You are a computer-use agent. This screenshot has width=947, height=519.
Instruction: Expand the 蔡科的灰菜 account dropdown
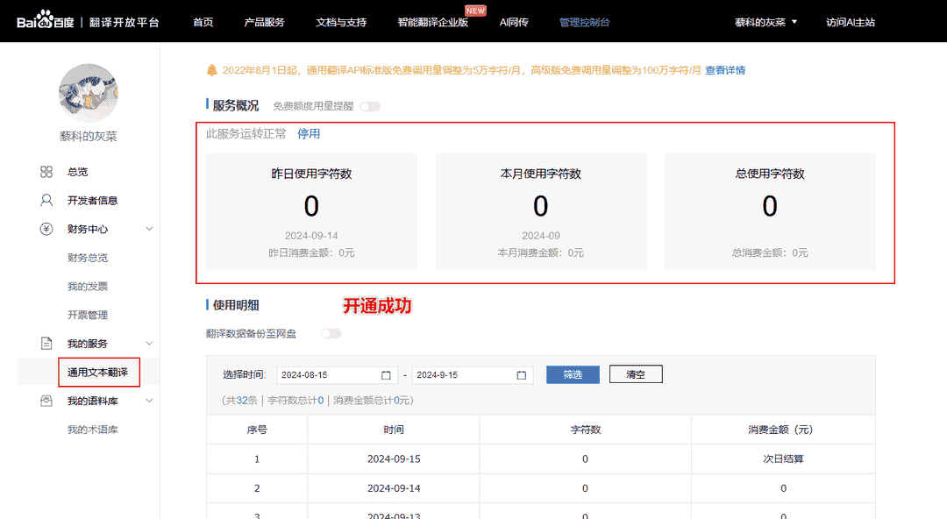click(766, 21)
